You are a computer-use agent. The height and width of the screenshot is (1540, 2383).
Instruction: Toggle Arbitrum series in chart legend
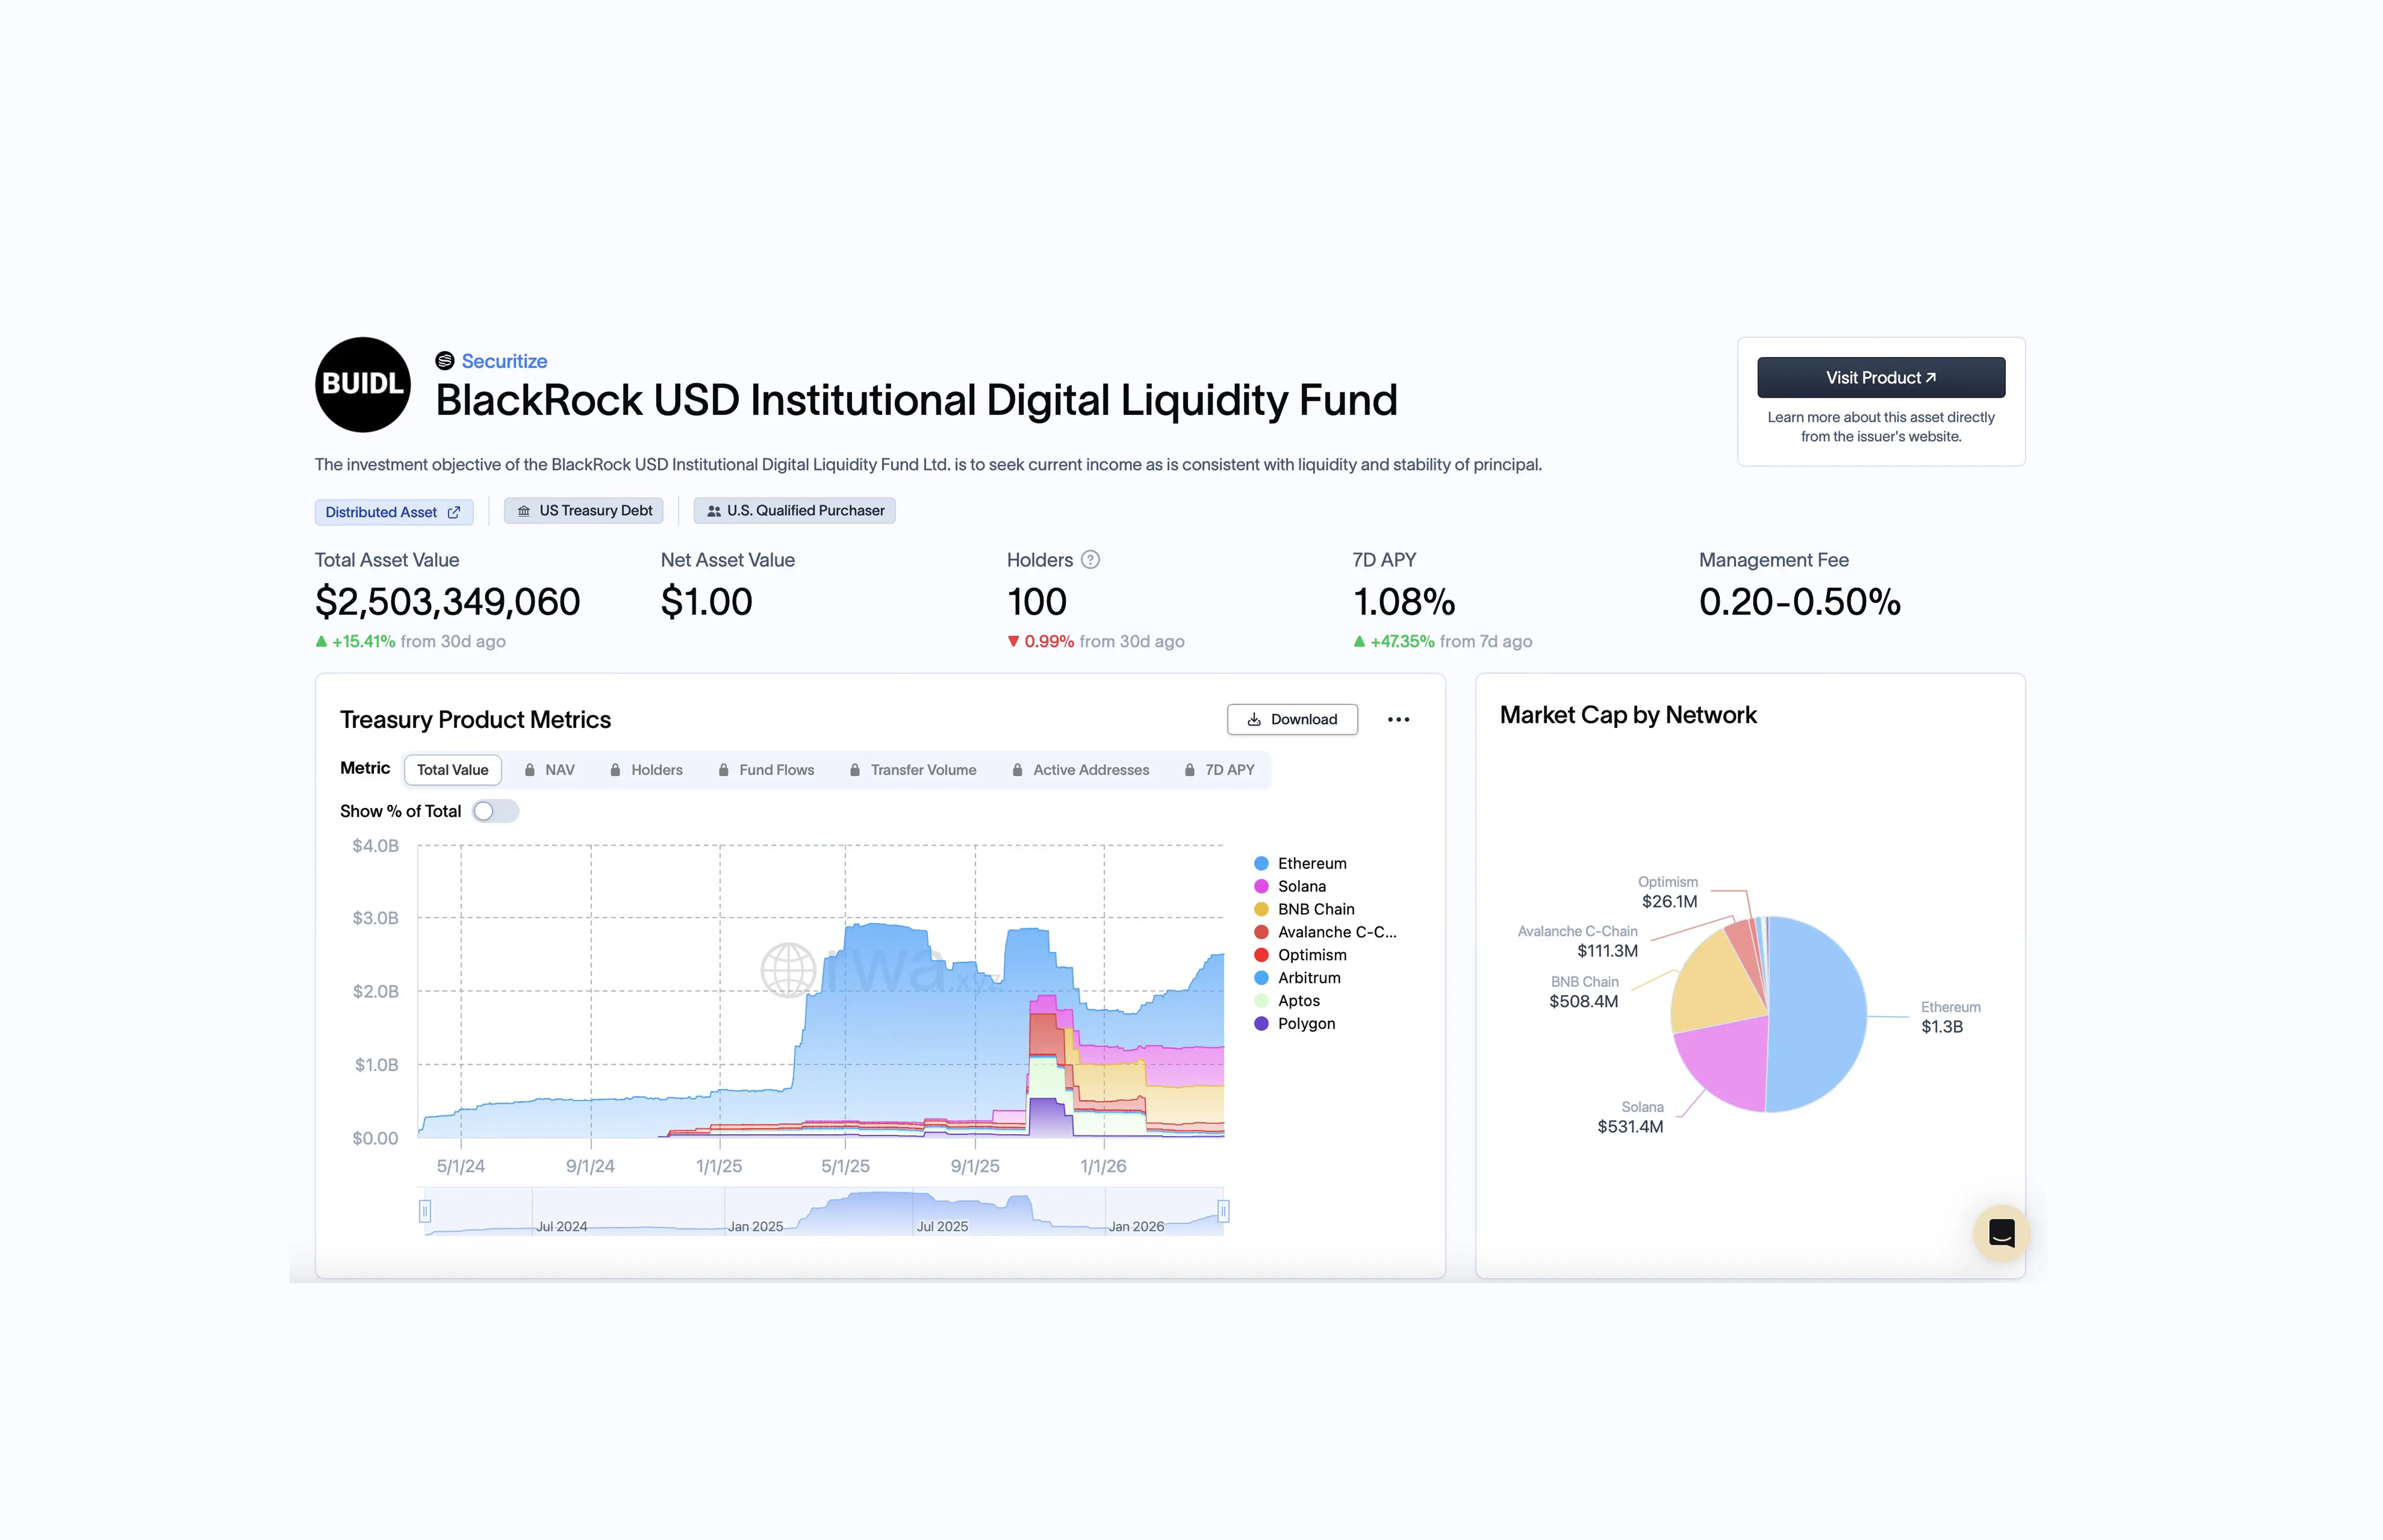pyautogui.click(x=1298, y=978)
